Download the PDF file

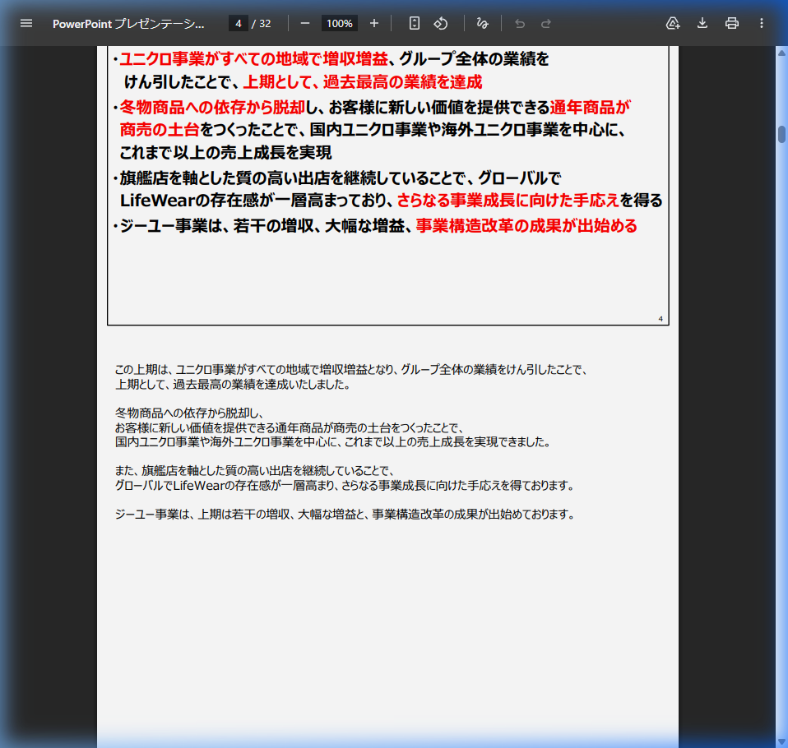pyautogui.click(x=702, y=23)
